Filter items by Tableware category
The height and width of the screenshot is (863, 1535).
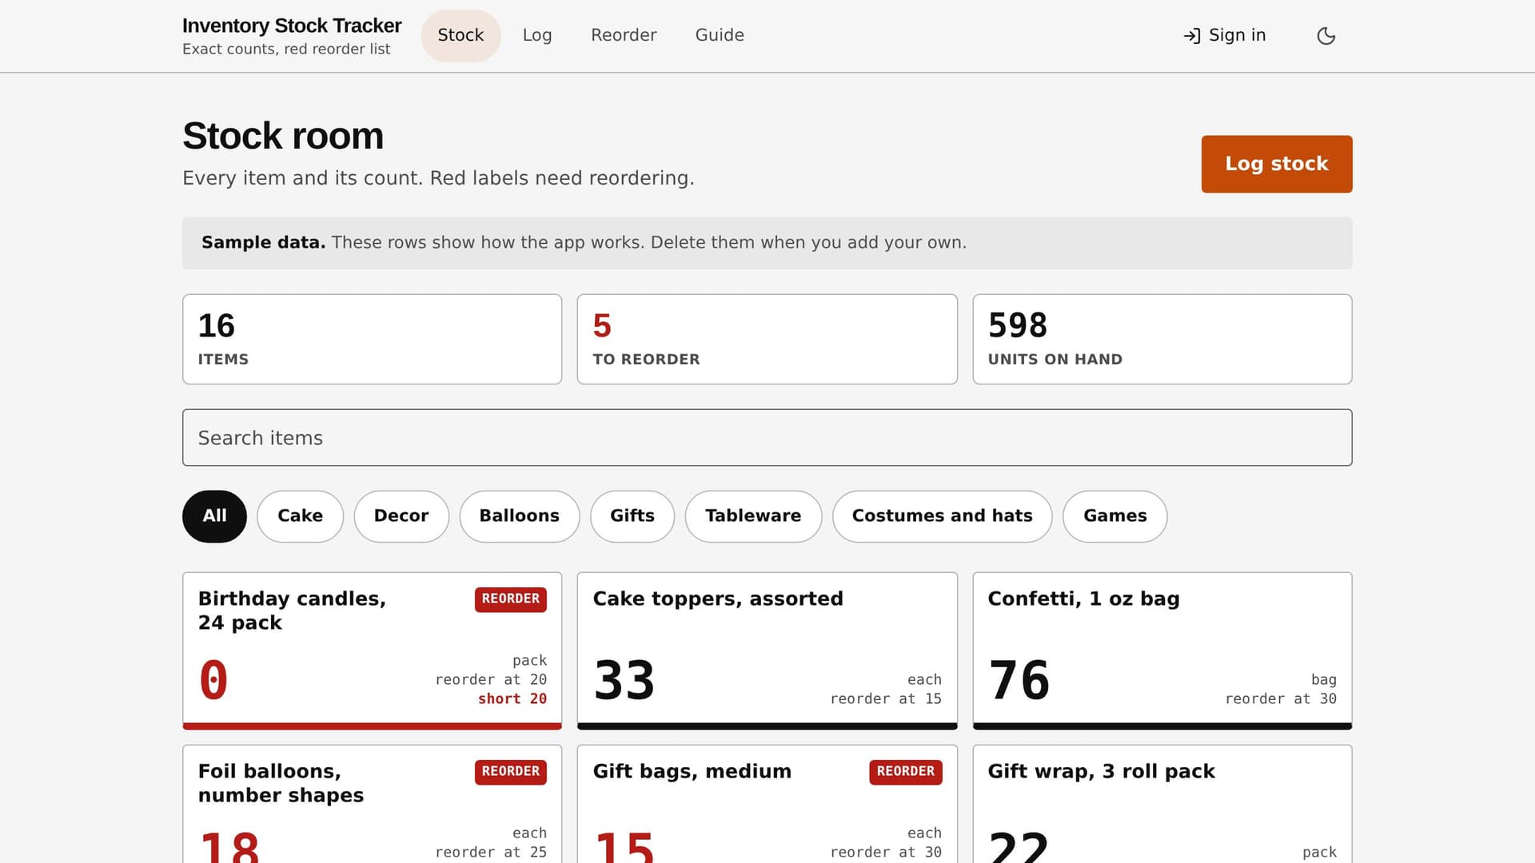pyautogui.click(x=753, y=516)
